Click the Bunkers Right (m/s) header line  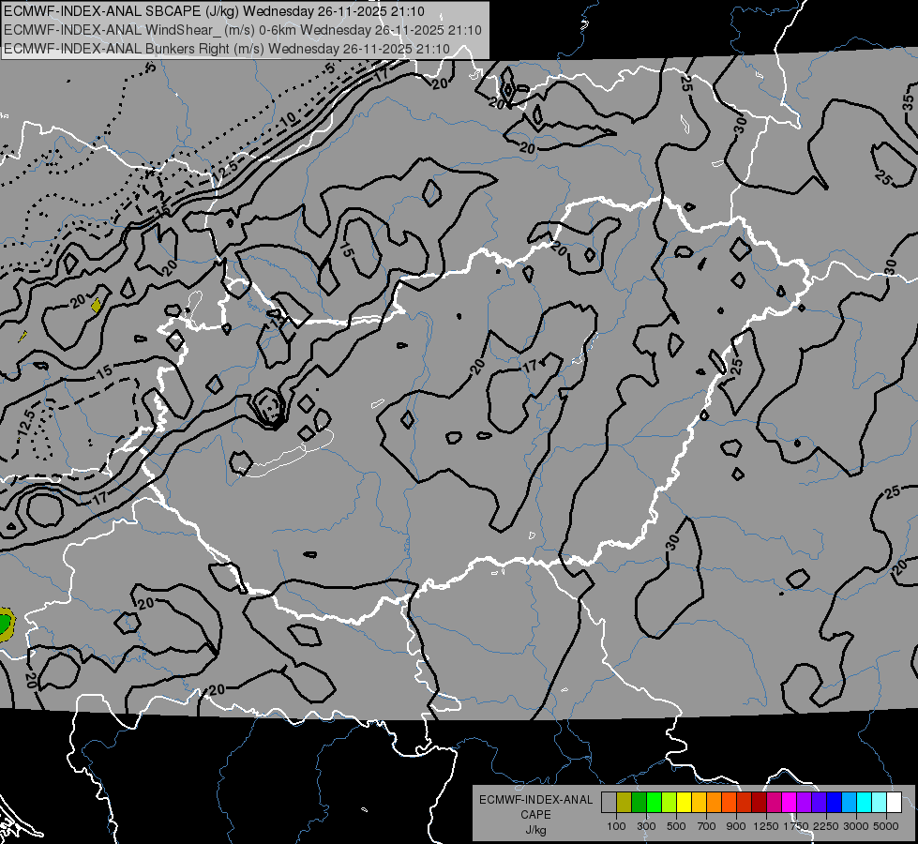[x=227, y=49]
